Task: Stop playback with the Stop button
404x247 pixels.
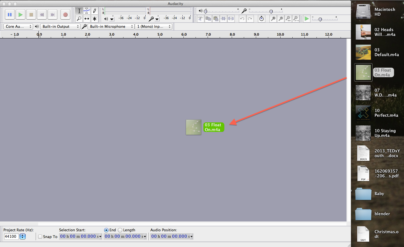Action: click(31, 15)
